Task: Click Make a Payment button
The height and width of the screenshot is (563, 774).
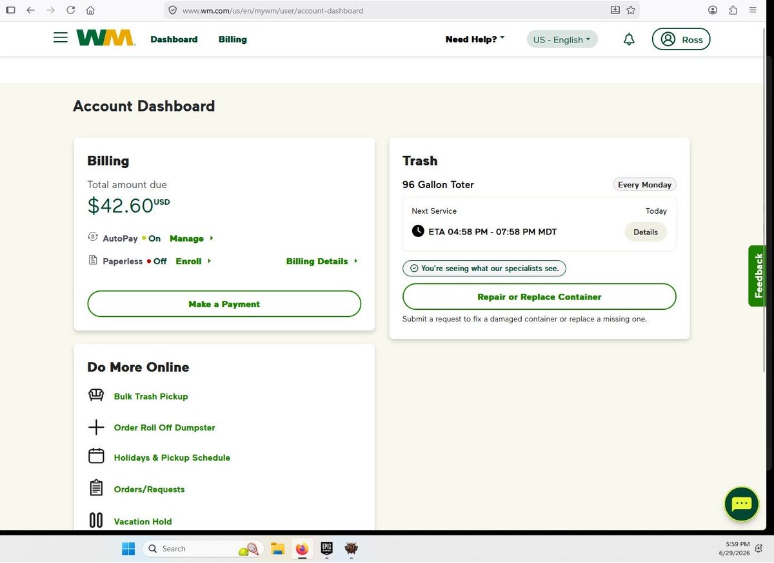Action: 224,304
